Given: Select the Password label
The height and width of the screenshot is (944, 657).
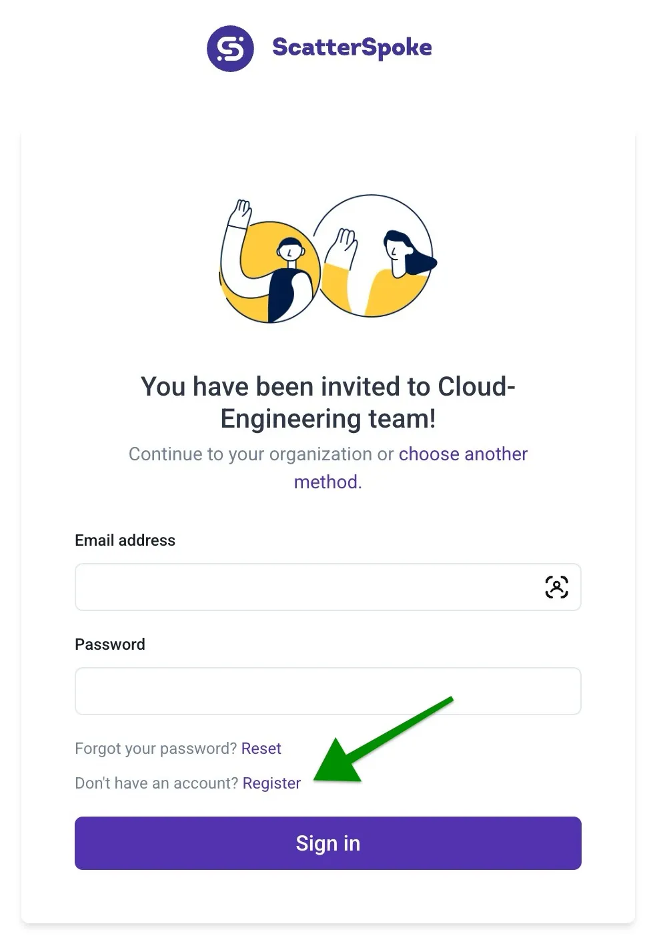Looking at the screenshot, I should pos(109,644).
